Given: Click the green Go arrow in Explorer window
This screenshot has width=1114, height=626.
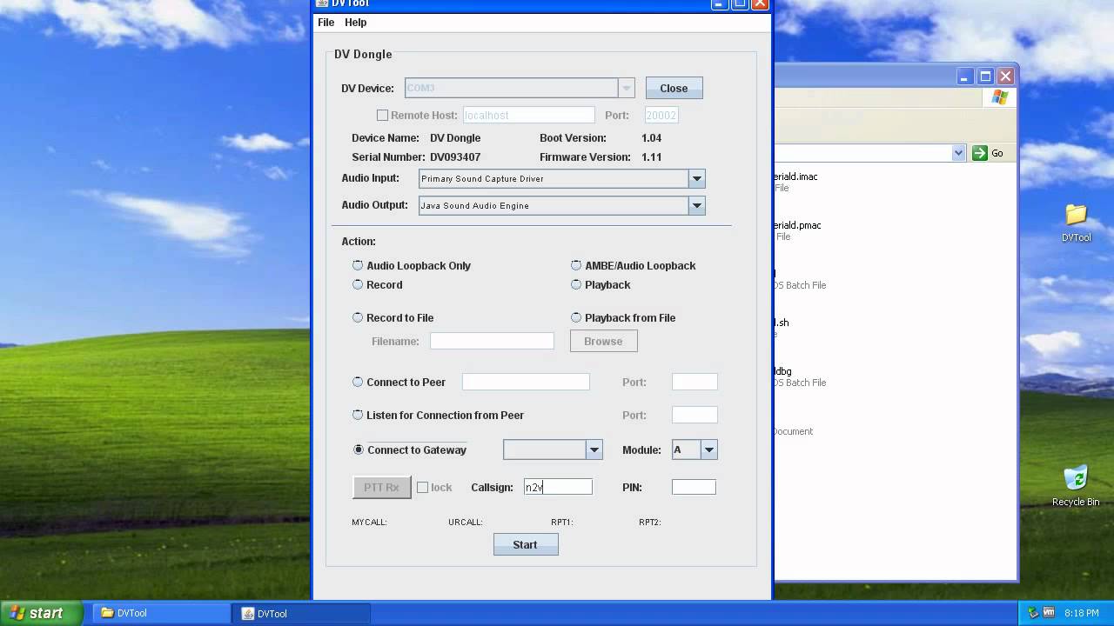Looking at the screenshot, I should (980, 153).
